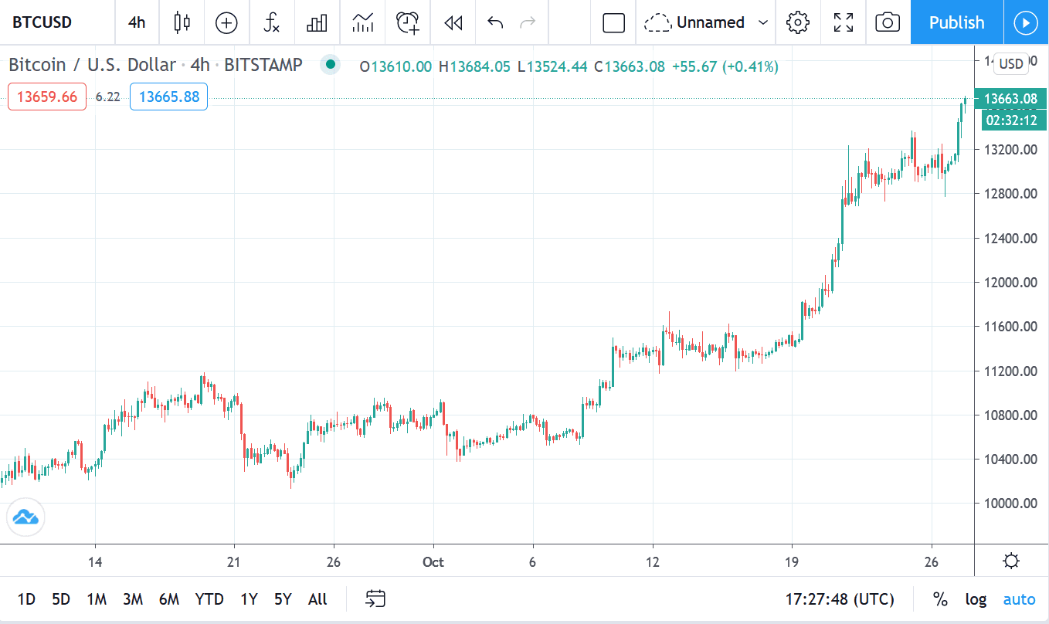1049x624 pixels.
Task: Enter fullscreen mode
Action: [843, 22]
